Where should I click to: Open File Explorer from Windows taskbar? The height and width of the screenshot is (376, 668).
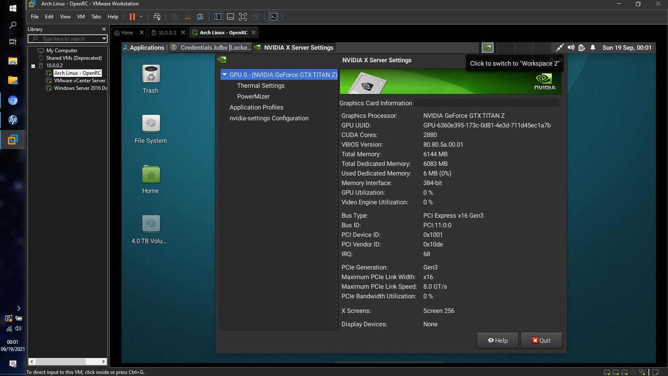coord(13,61)
